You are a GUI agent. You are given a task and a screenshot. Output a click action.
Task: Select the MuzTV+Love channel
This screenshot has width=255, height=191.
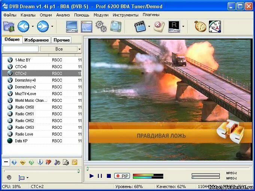coord(42,94)
